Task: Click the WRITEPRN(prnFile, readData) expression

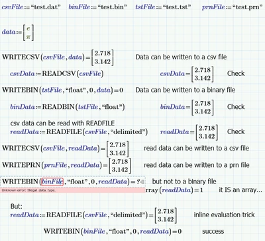Action: 66,165
